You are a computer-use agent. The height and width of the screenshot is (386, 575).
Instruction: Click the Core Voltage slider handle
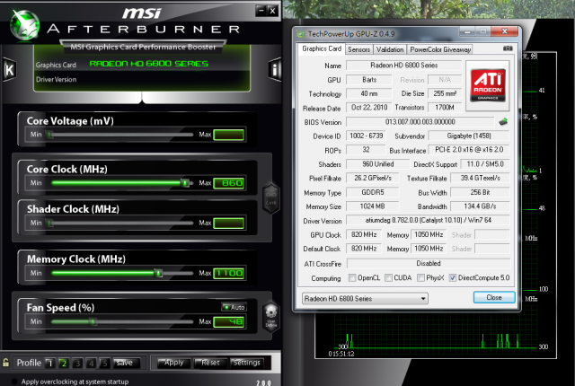coord(50,135)
